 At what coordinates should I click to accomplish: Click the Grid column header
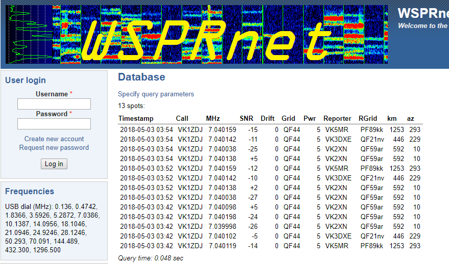tap(288, 118)
